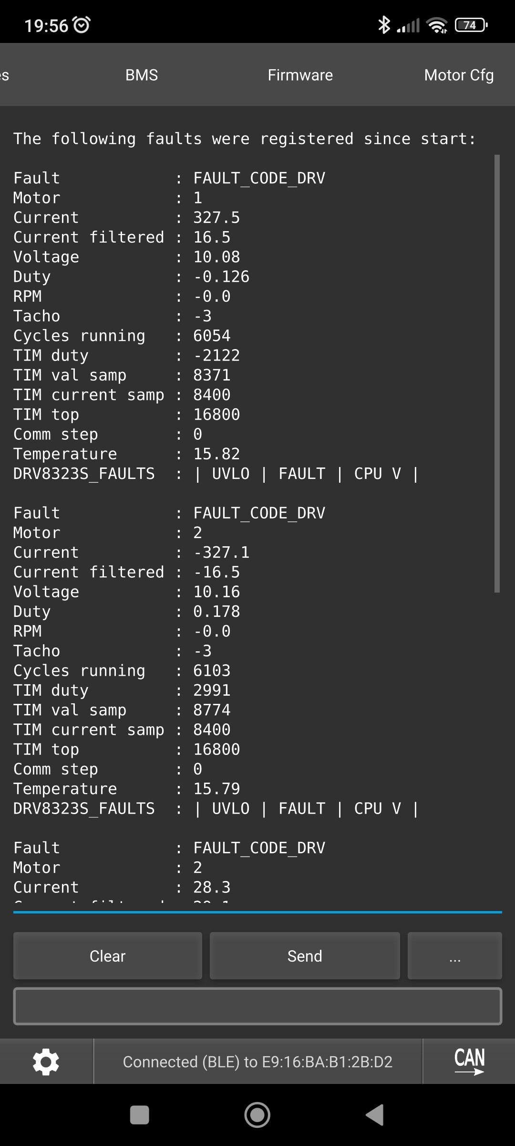515x1146 pixels.
Task: Open recent apps with square button
Action: pos(139,1115)
